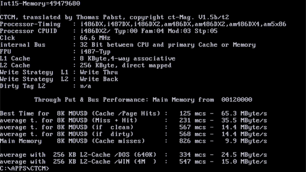The image size is (306, 172).
Task: Click the WIN (4M) 15.0 MByte/s result
Action: pyautogui.click(x=244, y=161)
